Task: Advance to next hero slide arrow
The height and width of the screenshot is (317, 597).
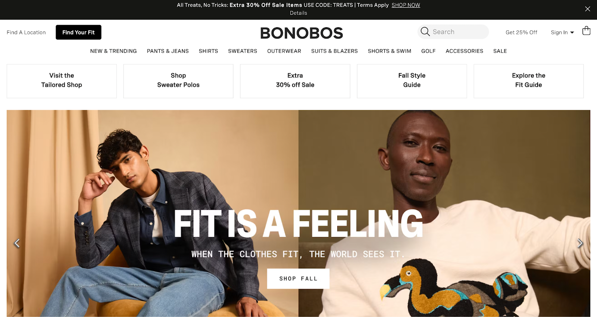Action: 580,243
